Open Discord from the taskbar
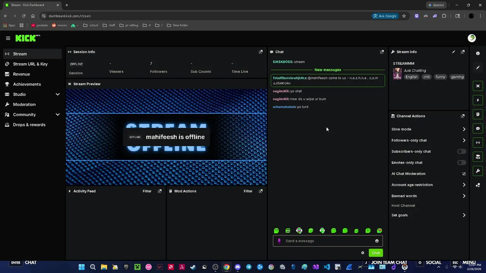 coord(238,267)
